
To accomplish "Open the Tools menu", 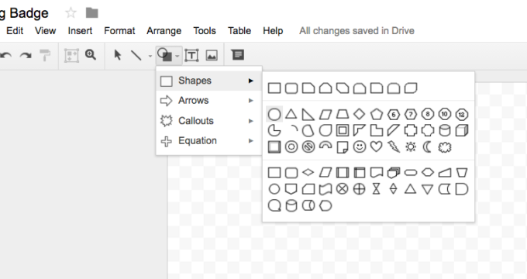I will click(205, 30).
